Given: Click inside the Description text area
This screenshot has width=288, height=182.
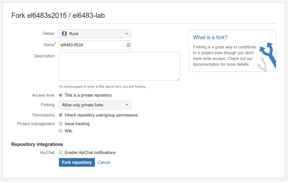Looking at the screenshot, I should click(x=119, y=66).
